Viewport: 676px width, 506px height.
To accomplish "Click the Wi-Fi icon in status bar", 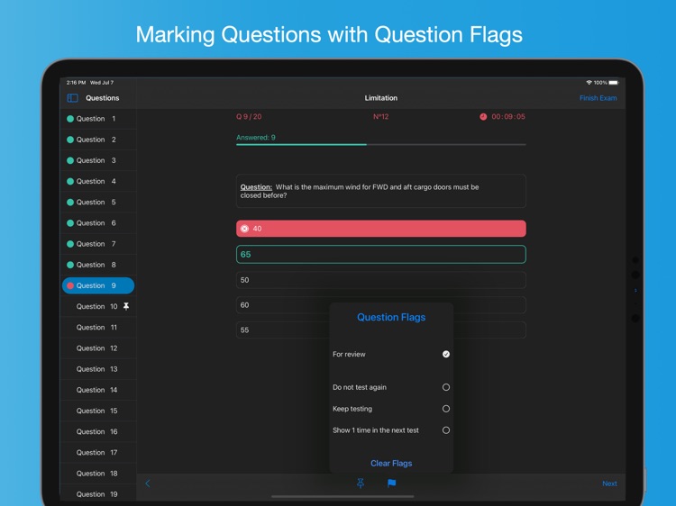I will click(589, 83).
